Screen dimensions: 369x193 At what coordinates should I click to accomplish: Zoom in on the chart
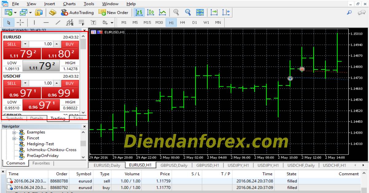pyautogui.click(x=176, y=13)
